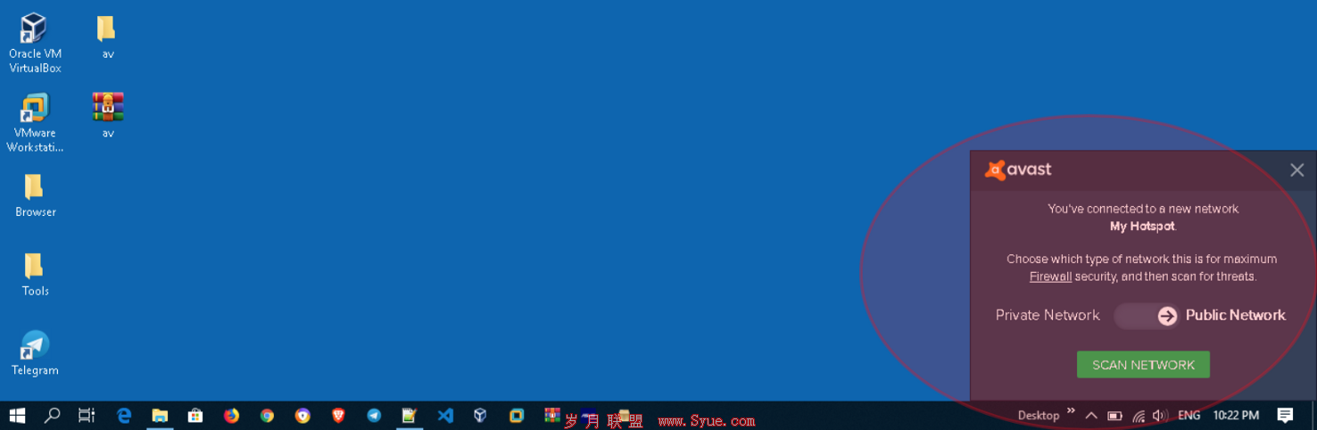Viewport: 1317px width, 430px height.
Task: Open Notepad++ from taskbar
Action: pyautogui.click(x=410, y=415)
